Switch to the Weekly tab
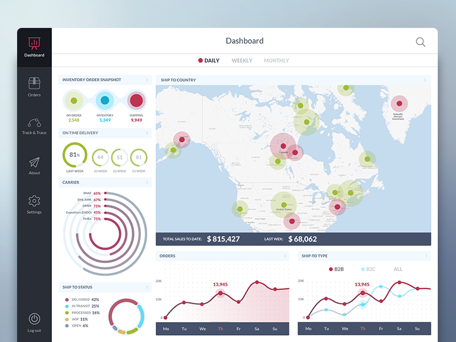This screenshot has height=342, width=456. (x=242, y=60)
